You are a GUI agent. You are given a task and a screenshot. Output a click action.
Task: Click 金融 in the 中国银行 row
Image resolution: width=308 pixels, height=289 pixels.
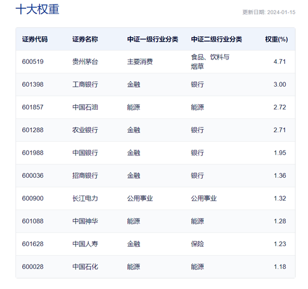[x=133, y=153]
